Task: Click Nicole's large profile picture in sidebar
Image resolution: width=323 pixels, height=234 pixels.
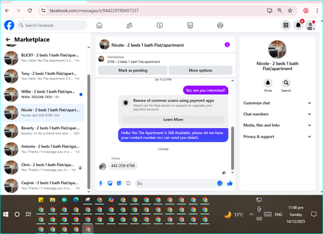Action: coord(277,49)
